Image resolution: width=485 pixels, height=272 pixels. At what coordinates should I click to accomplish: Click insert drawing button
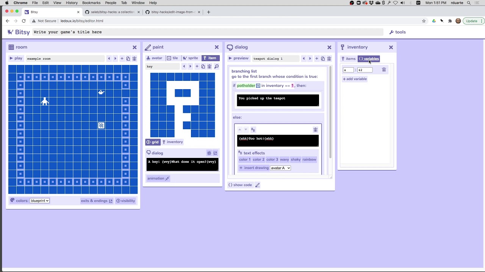coord(254,168)
